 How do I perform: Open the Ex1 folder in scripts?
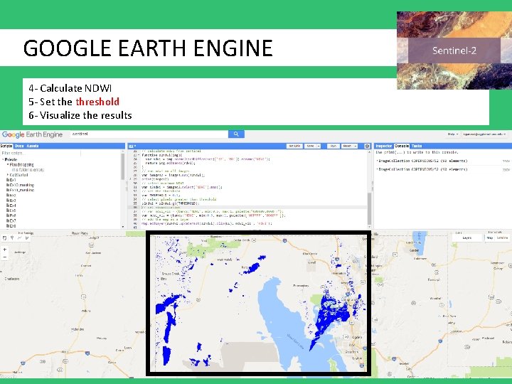click(11, 180)
